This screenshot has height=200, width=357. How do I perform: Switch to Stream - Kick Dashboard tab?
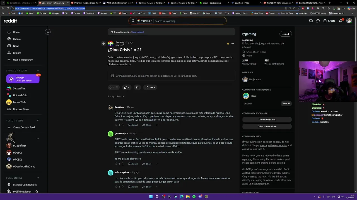[212, 3]
